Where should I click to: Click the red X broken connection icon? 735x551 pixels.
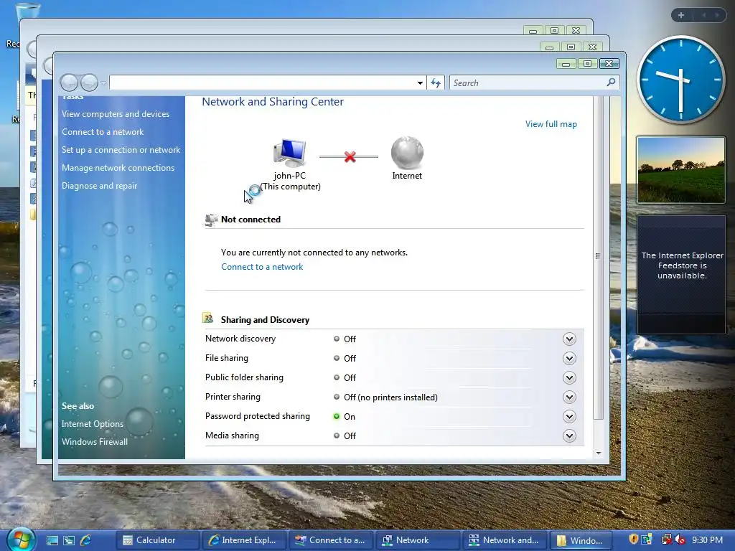(350, 156)
